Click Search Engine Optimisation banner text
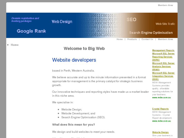The image size is (184, 138). pos(151,33)
